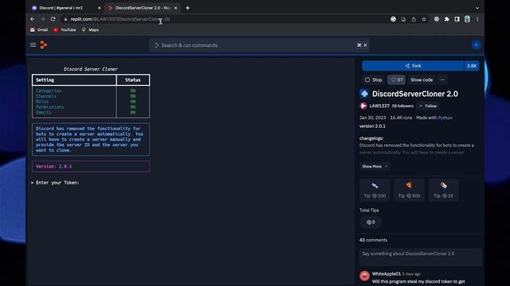This screenshot has height=286, width=510.
Task: Reload the Replit page
Action: point(53,19)
